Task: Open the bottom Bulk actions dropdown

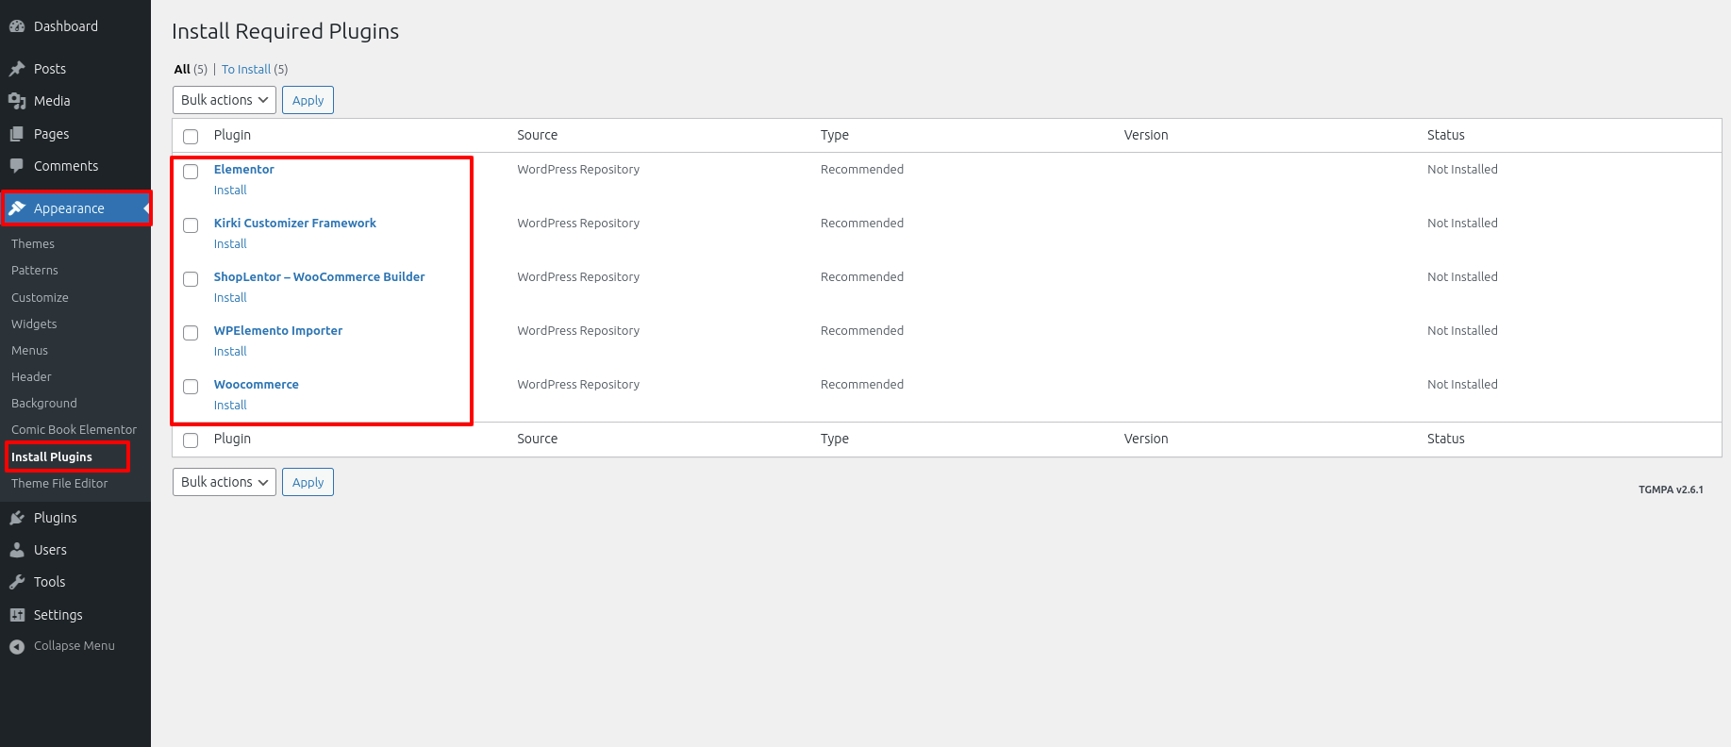Action: [224, 482]
